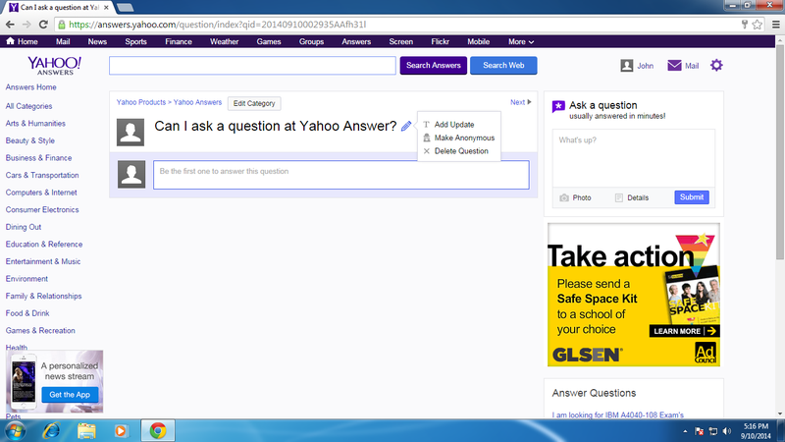Click the Search Web button
Image resolution: width=785 pixels, height=442 pixels.
click(x=503, y=66)
